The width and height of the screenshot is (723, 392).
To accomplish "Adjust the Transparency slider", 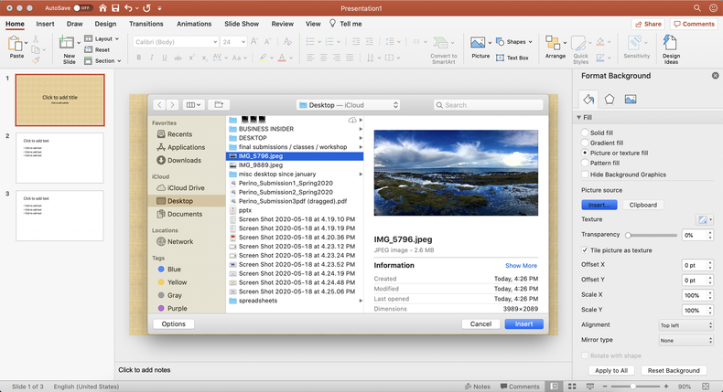I will click(628, 235).
